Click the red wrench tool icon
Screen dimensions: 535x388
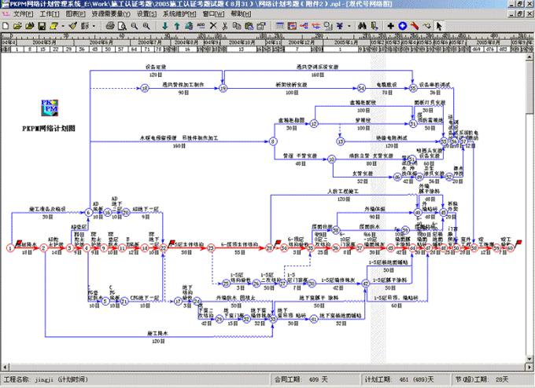[415, 26]
